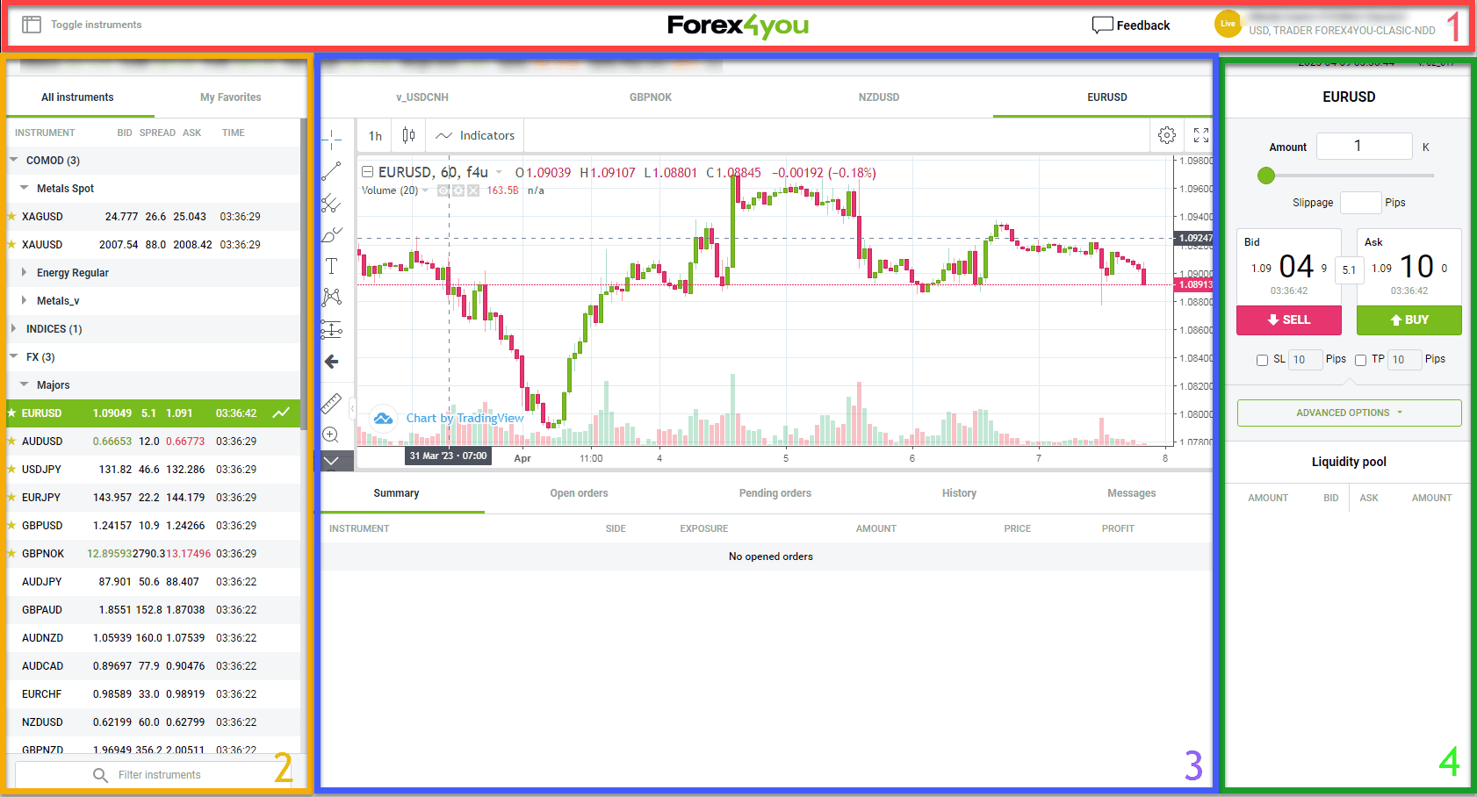Click the SL pips value field
Viewport: 1477px width, 797px height.
coord(1305,360)
